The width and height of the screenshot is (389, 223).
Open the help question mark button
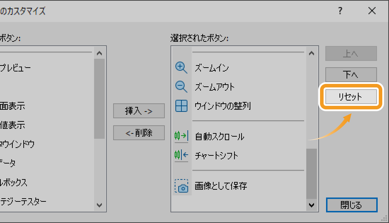pos(340,11)
